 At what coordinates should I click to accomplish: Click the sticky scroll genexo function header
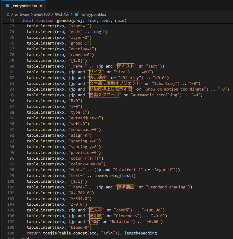coord(74,20)
